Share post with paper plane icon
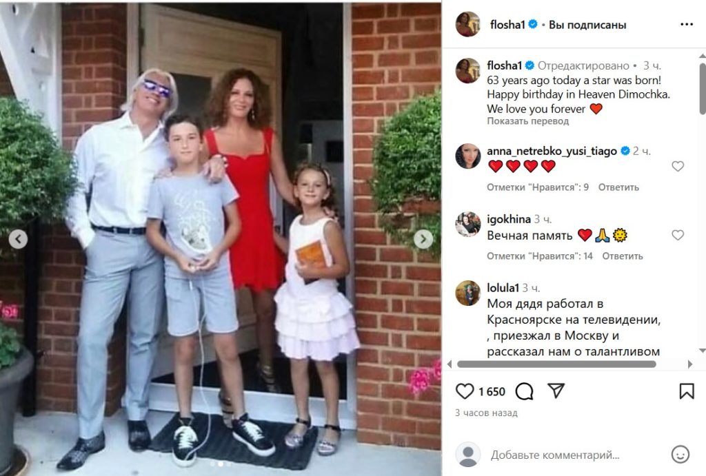Image resolution: width=706 pixels, height=476 pixels. click(556, 391)
